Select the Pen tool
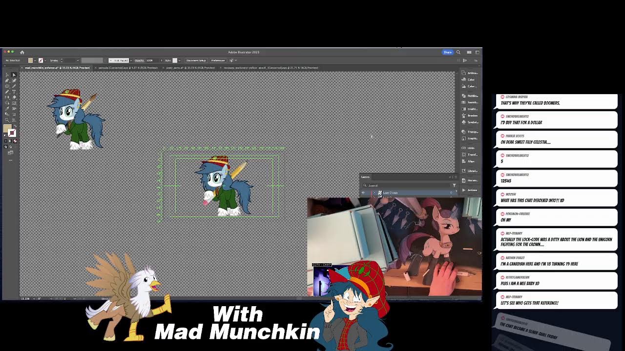Viewport: 625px width, 351px height. tap(7, 80)
